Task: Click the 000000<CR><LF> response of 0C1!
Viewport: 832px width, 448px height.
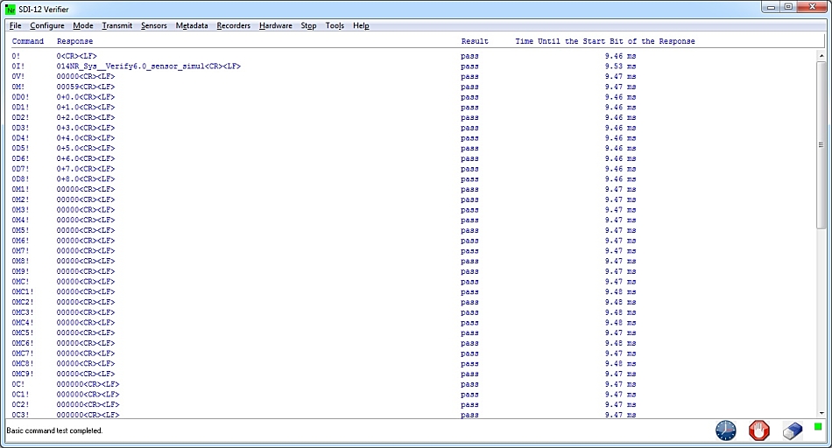Action: pos(88,395)
